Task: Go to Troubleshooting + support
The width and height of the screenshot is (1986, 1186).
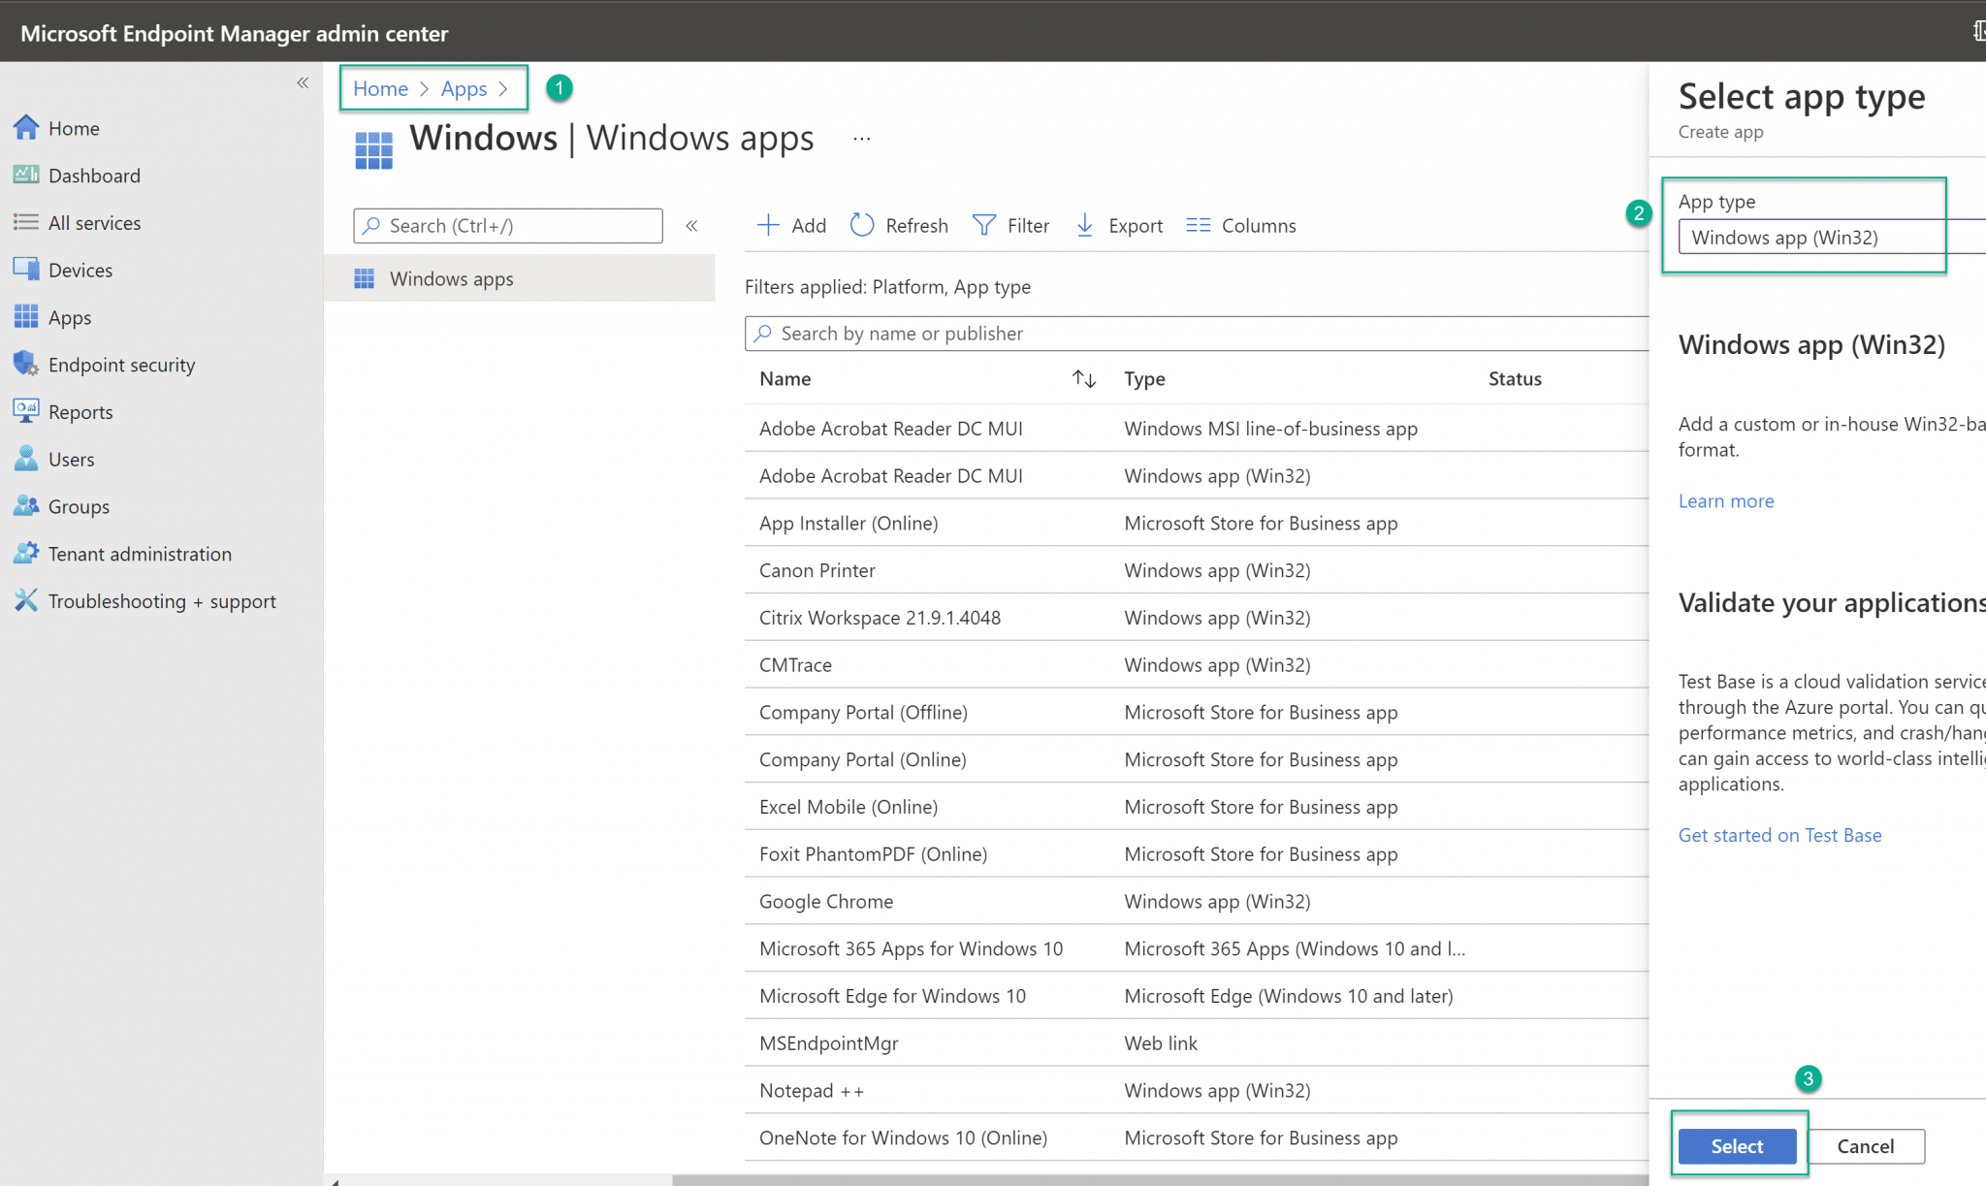Action: (x=145, y=601)
